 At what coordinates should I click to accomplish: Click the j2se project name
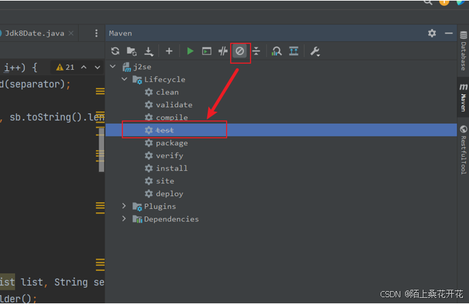pos(142,66)
